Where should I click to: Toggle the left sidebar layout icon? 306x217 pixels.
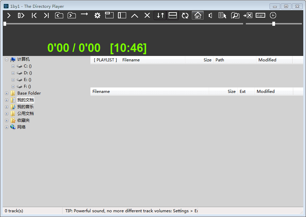pyautogui.click(x=122, y=15)
